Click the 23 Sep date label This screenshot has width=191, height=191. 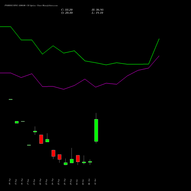pyautogui.click(x=47, y=182)
